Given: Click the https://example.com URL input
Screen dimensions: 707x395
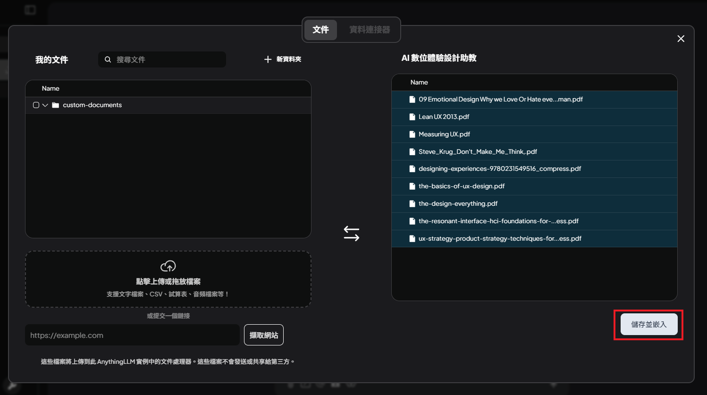Looking at the screenshot, I should [x=132, y=335].
